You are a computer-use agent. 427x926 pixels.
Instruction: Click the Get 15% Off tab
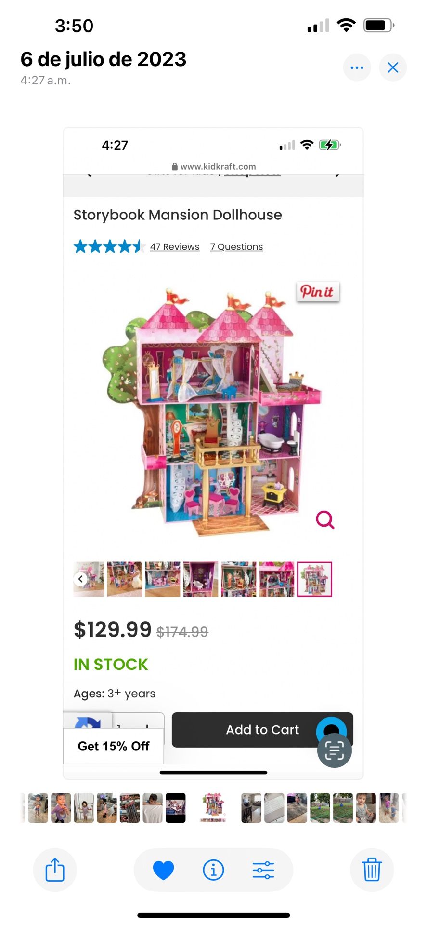pyautogui.click(x=114, y=746)
